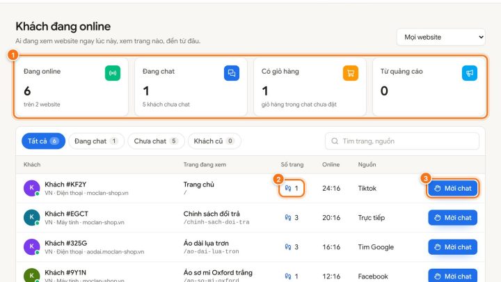Viewport: 501px width, 282px height.
Task: Click the orange cart icon in Có giỏ hàng card
Action: pos(351,73)
